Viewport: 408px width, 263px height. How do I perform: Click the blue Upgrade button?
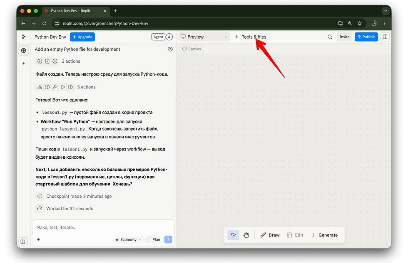coord(82,37)
